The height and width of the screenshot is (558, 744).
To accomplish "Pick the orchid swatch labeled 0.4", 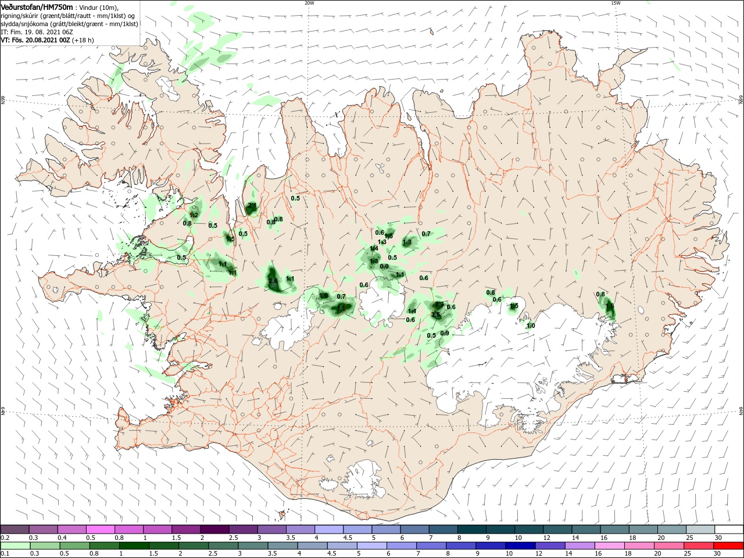I will tap(72, 530).
